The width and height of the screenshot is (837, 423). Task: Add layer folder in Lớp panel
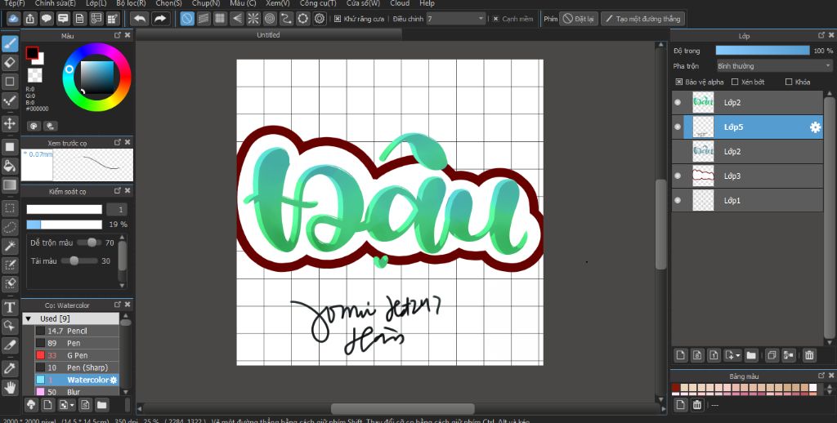click(x=751, y=354)
